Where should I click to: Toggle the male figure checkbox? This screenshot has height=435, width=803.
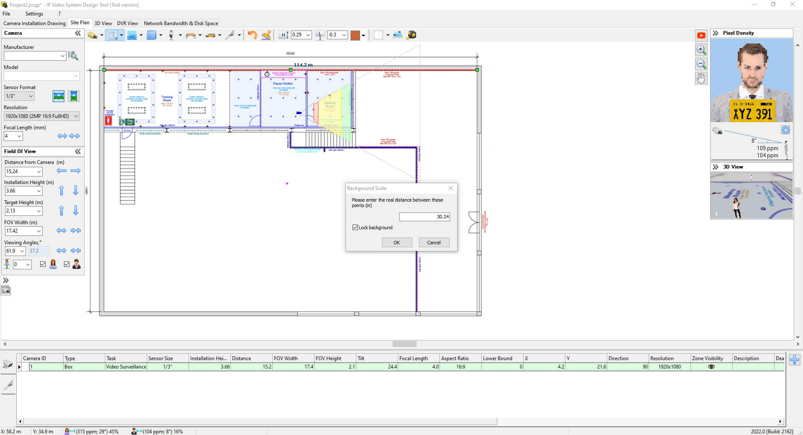(x=66, y=264)
